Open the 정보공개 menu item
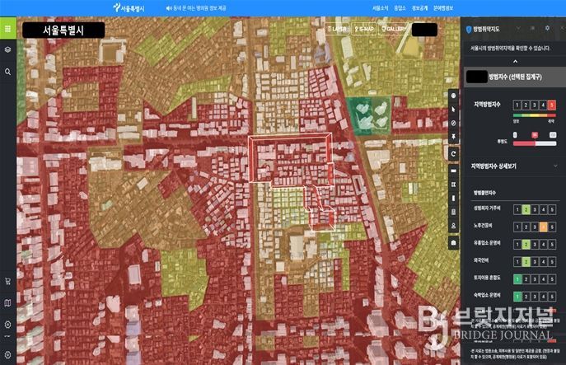The height and width of the screenshot is (365, 566). pyautogui.click(x=419, y=7)
